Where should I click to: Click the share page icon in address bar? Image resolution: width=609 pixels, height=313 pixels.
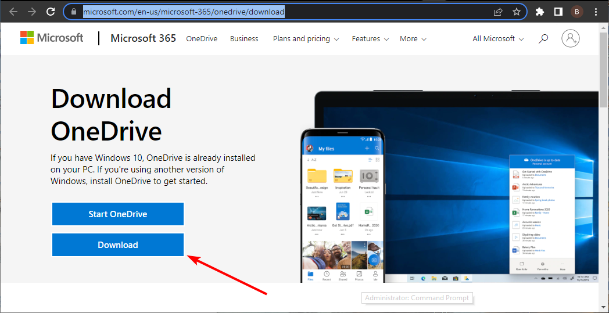click(x=498, y=12)
